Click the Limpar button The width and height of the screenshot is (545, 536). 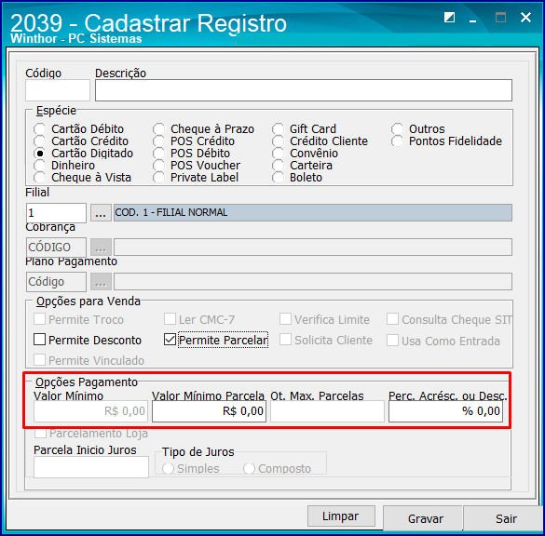click(341, 516)
